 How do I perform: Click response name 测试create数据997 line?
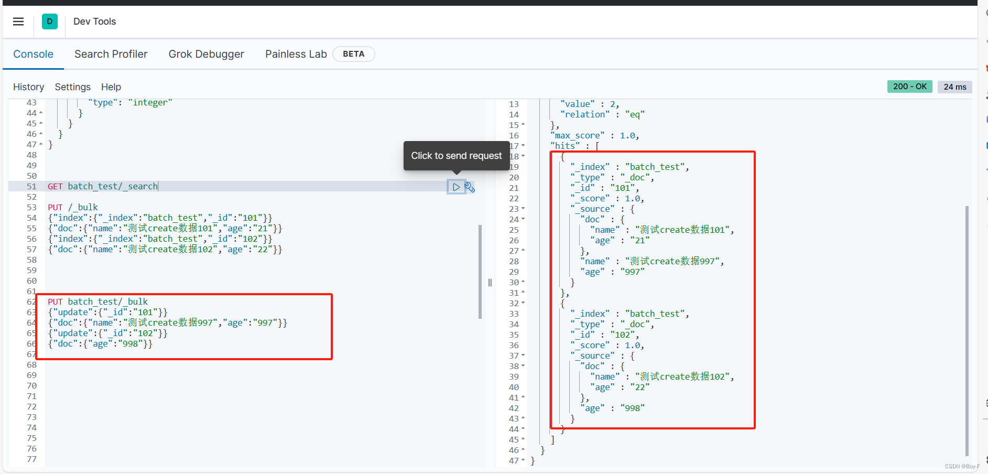(x=653, y=261)
